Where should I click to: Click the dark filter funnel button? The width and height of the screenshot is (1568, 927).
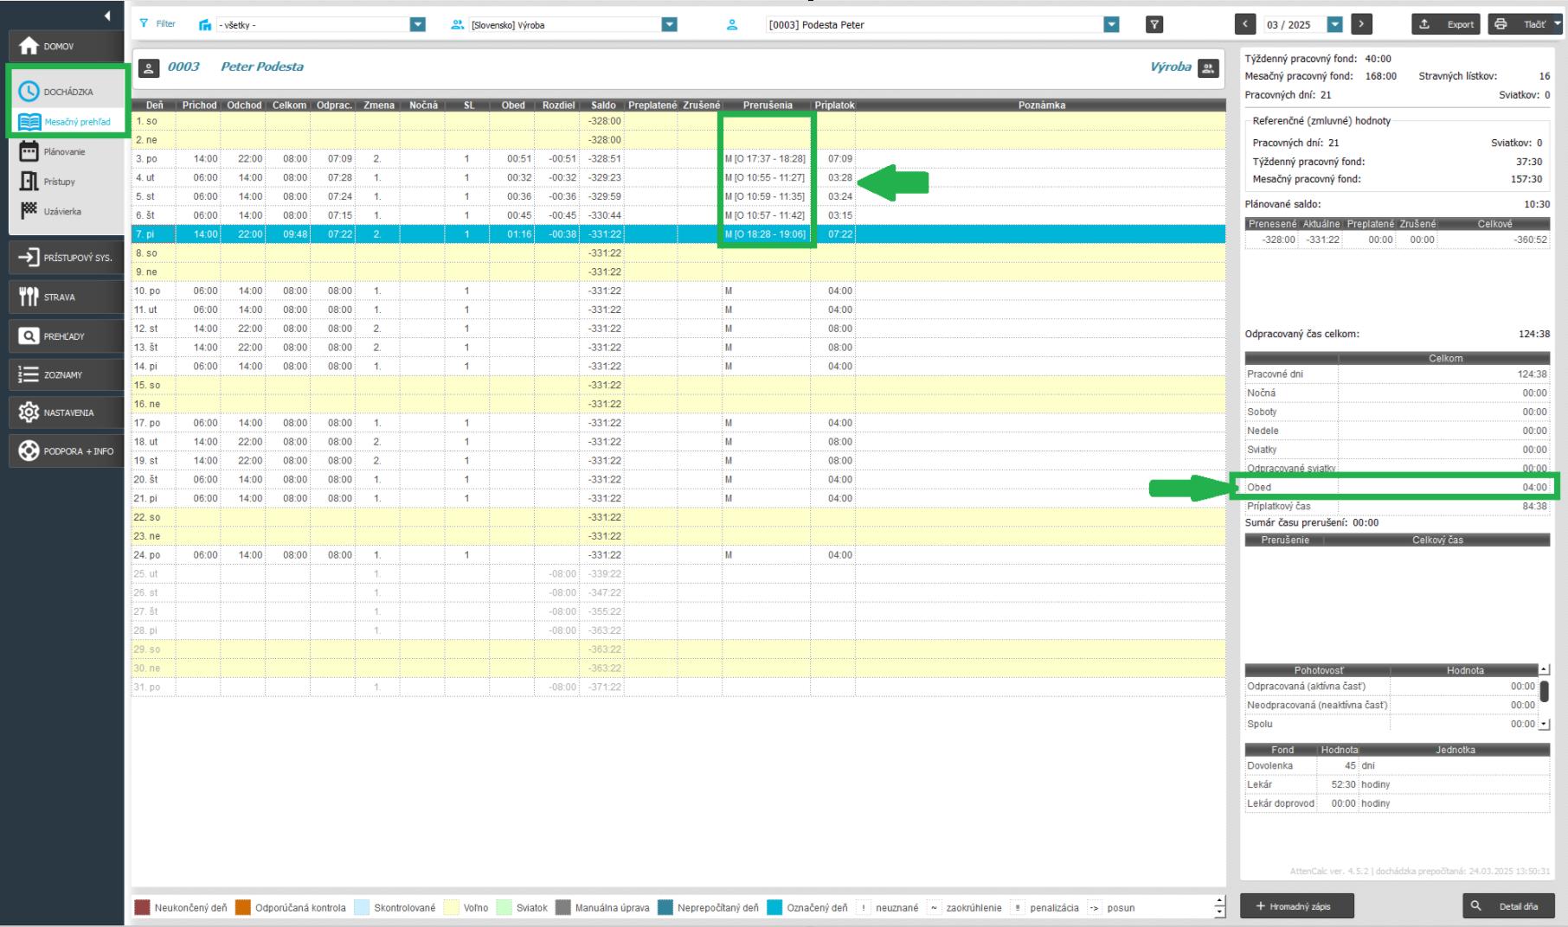tap(1154, 25)
